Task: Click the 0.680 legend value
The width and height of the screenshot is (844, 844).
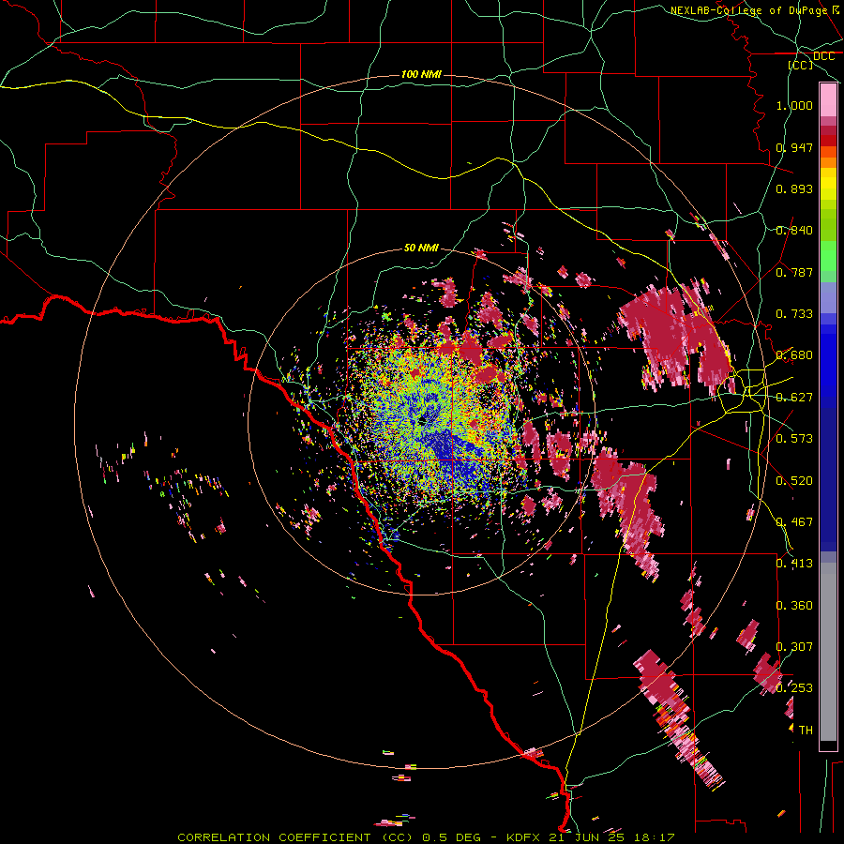Action: point(794,355)
